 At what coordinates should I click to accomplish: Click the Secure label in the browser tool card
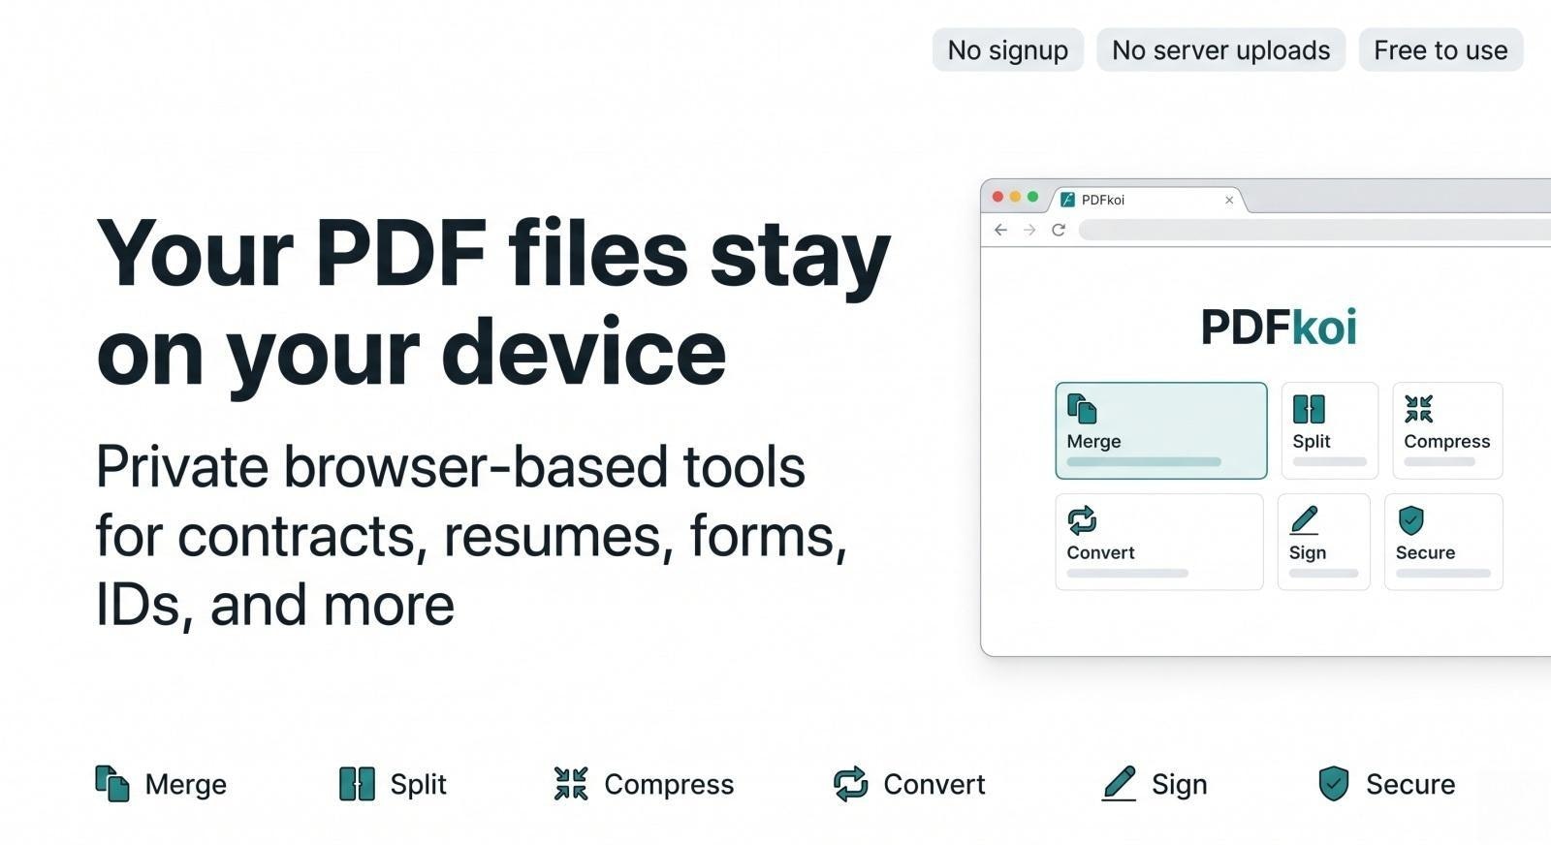point(1425,552)
